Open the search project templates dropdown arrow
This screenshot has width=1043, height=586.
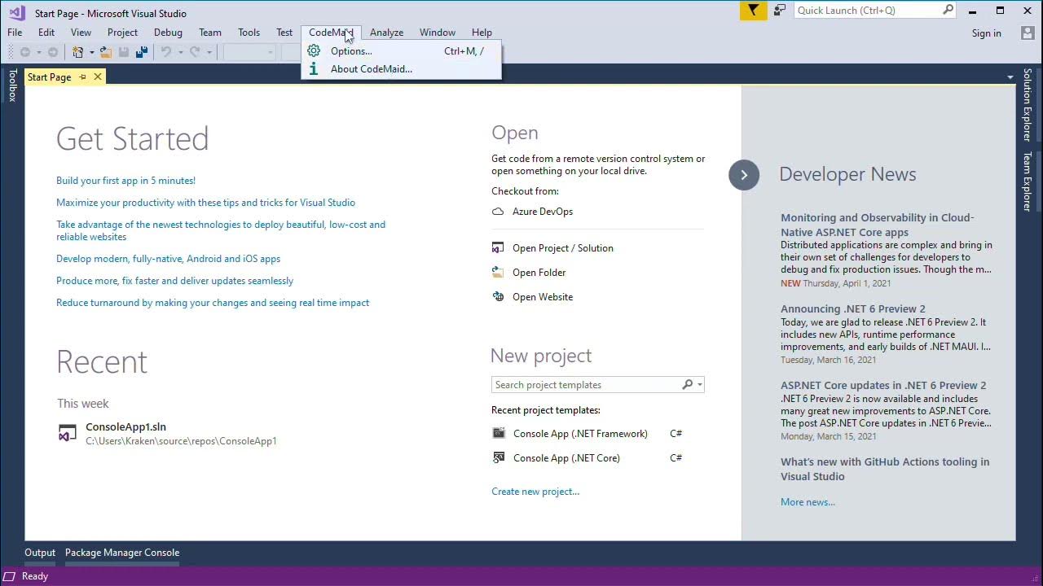[699, 385]
